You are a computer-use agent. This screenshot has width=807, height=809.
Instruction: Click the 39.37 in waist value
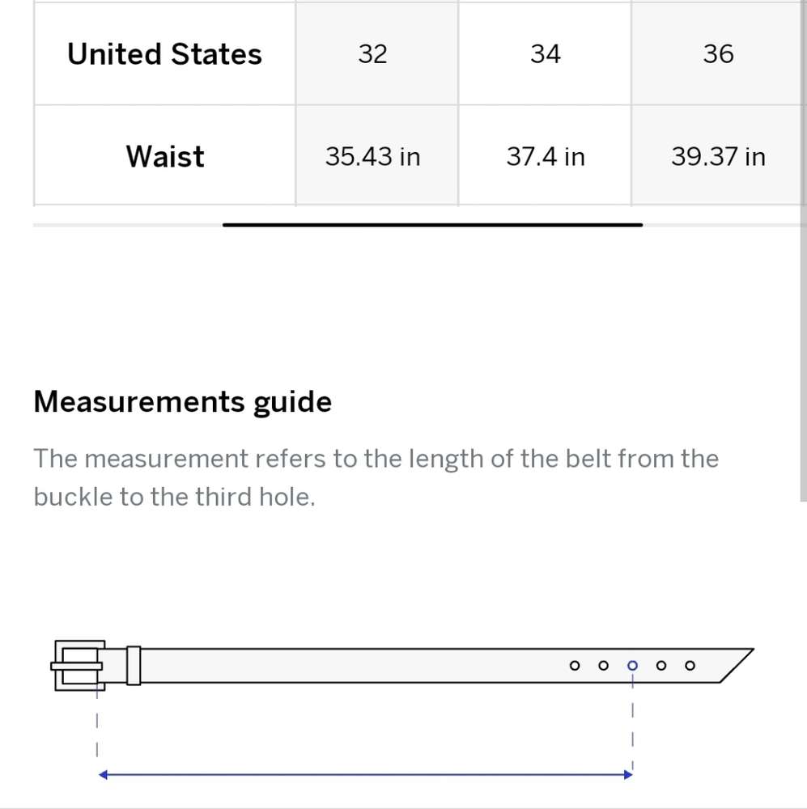pyautogui.click(x=718, y=155)
